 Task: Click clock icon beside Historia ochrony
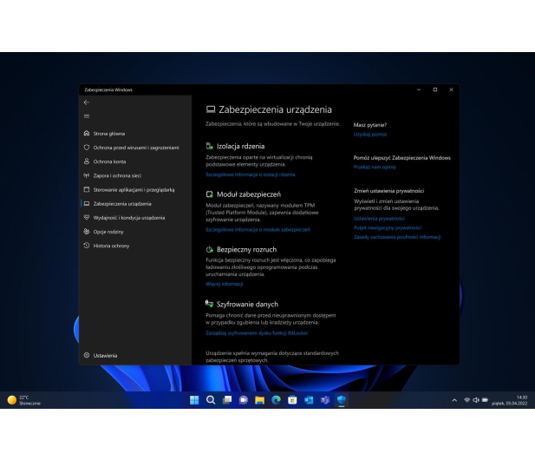click(87, 246)
